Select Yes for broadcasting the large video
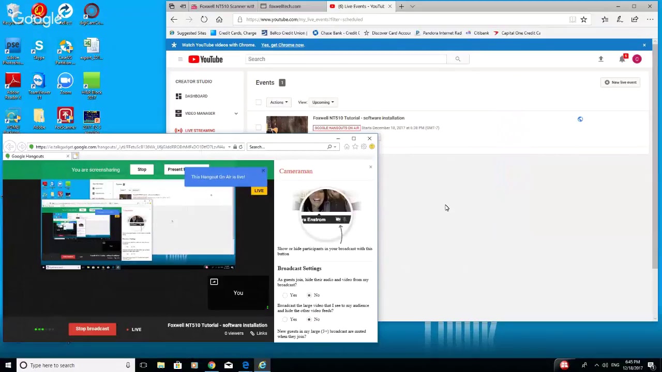Screen dimensions: 662x372 tap(285, 319)
